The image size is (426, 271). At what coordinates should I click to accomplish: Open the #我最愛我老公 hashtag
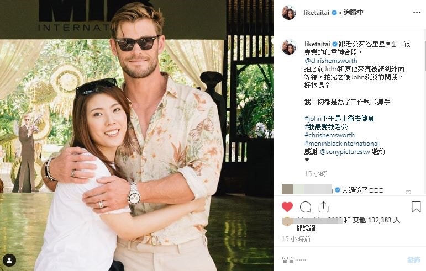[326, 127]
